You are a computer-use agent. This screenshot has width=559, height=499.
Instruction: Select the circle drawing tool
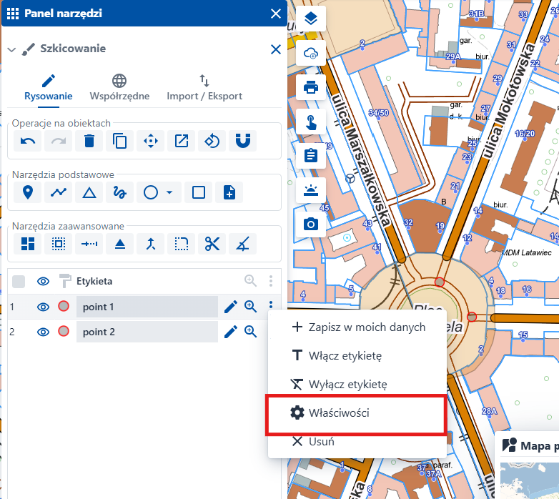pyautogui.click(x=151, y=192)
